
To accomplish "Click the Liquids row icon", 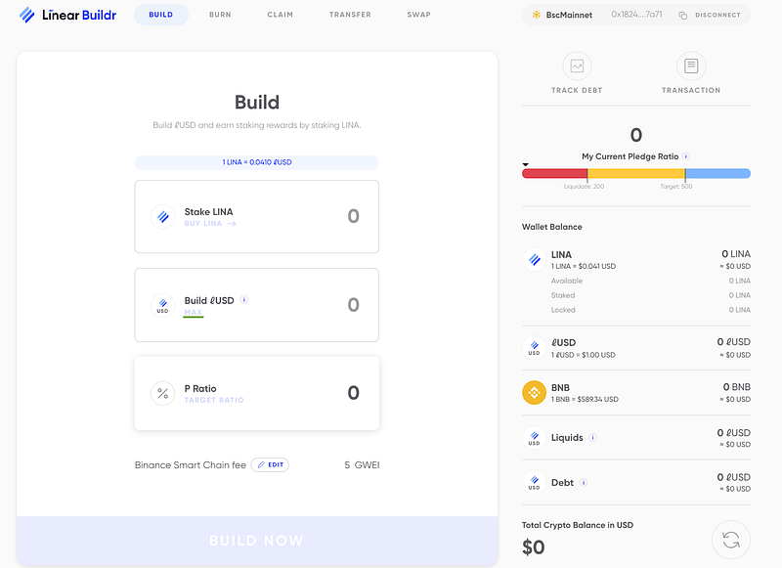I will pos(534,438).
